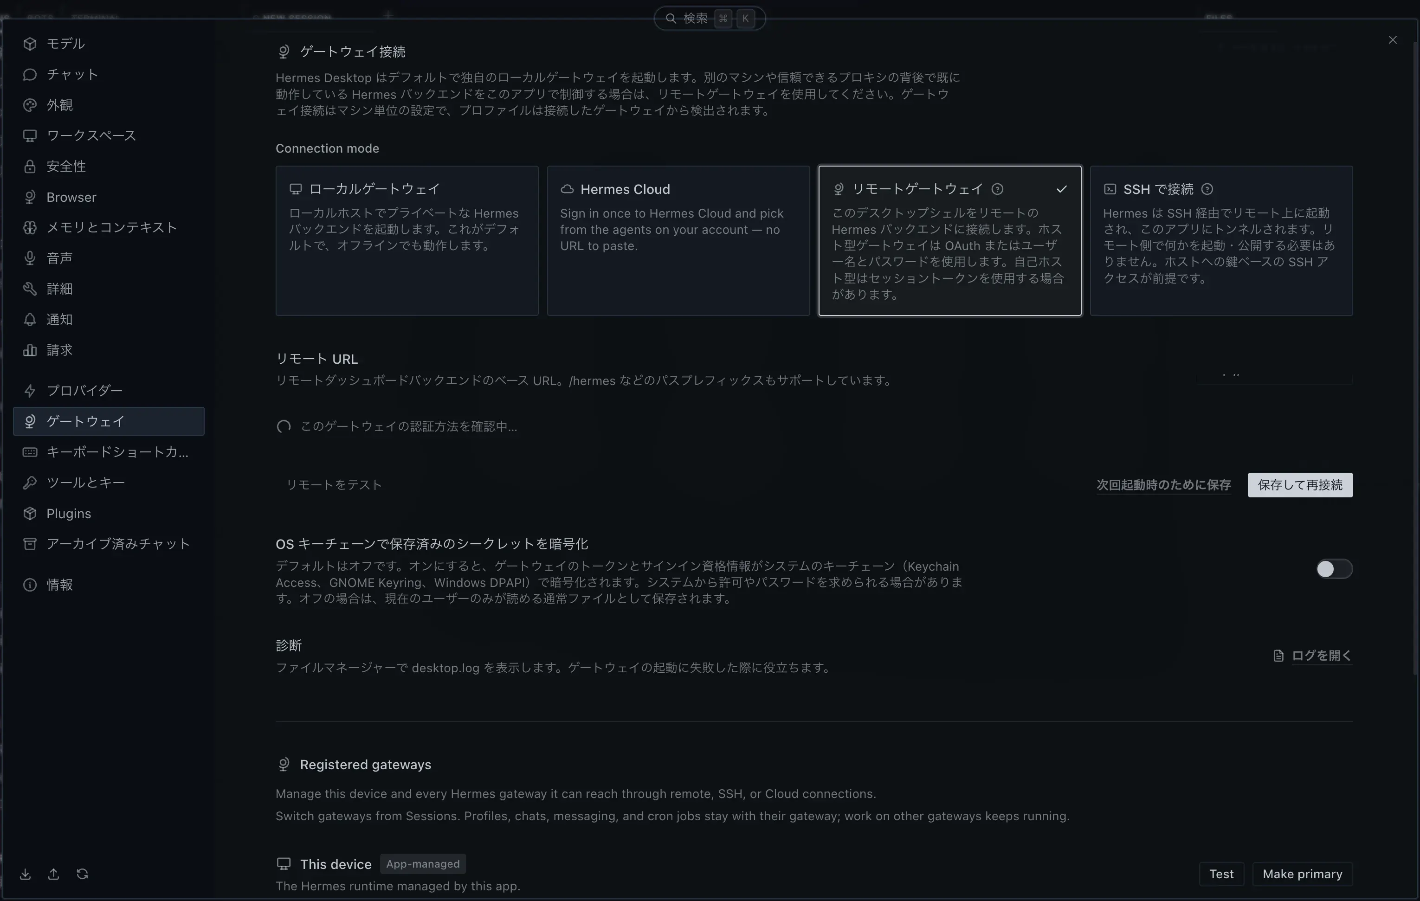
Task: Click the 情報 info icon
Action: pyautogui.click(x=30, y=585)
